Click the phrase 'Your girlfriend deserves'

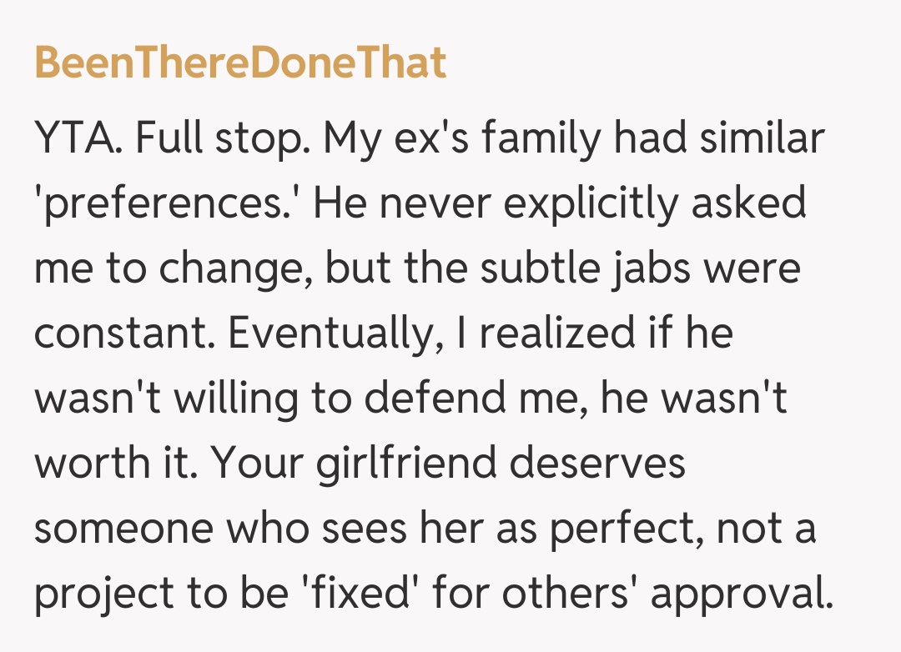pos(446,462)
